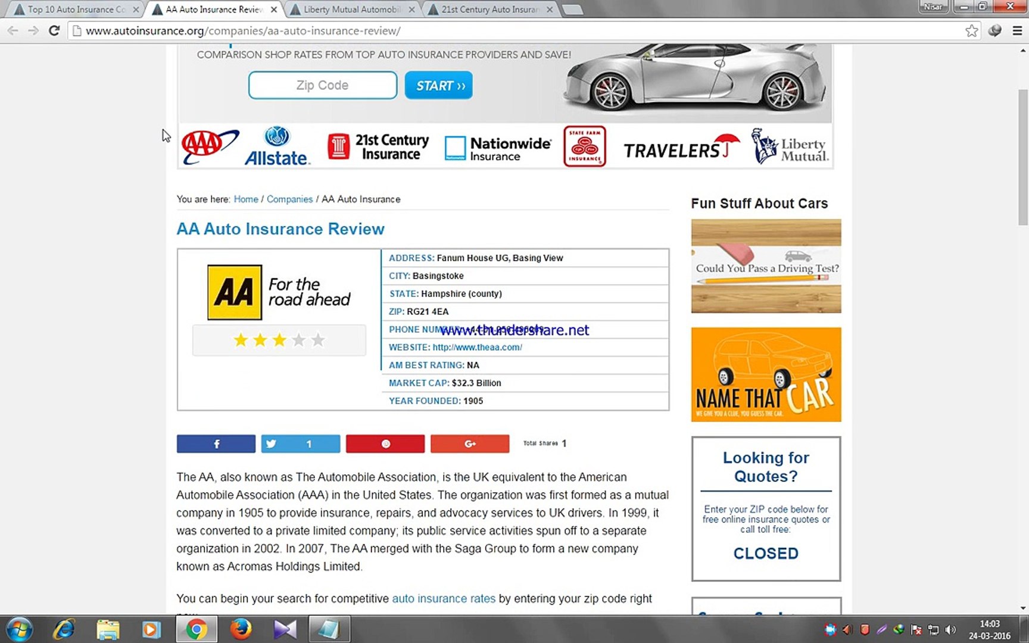Switch to Firefox in the taskbar
Image resolution: width=1029 pixels, height=643 pixels.
click(x=241, y=629)
